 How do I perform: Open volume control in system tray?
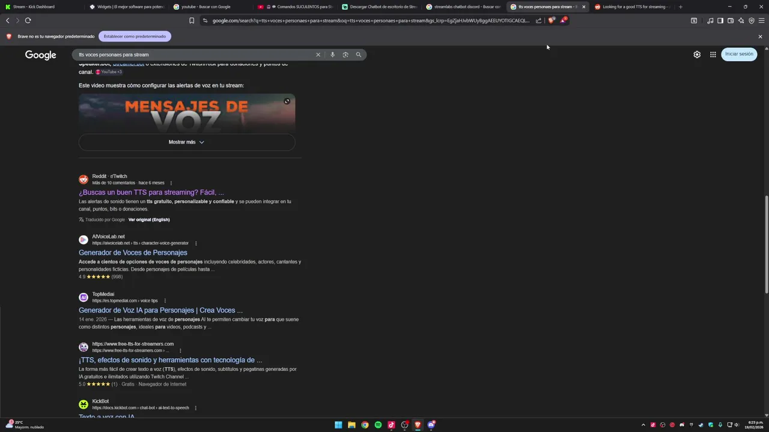(x=738, y=425)
